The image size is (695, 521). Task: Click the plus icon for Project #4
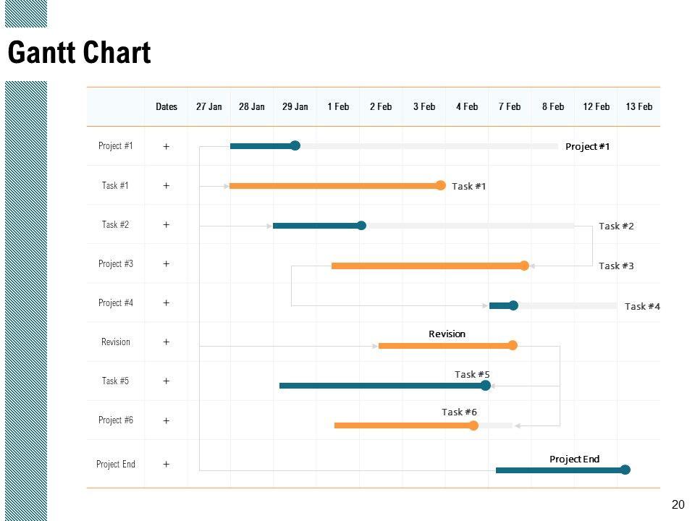coord(167,302)
